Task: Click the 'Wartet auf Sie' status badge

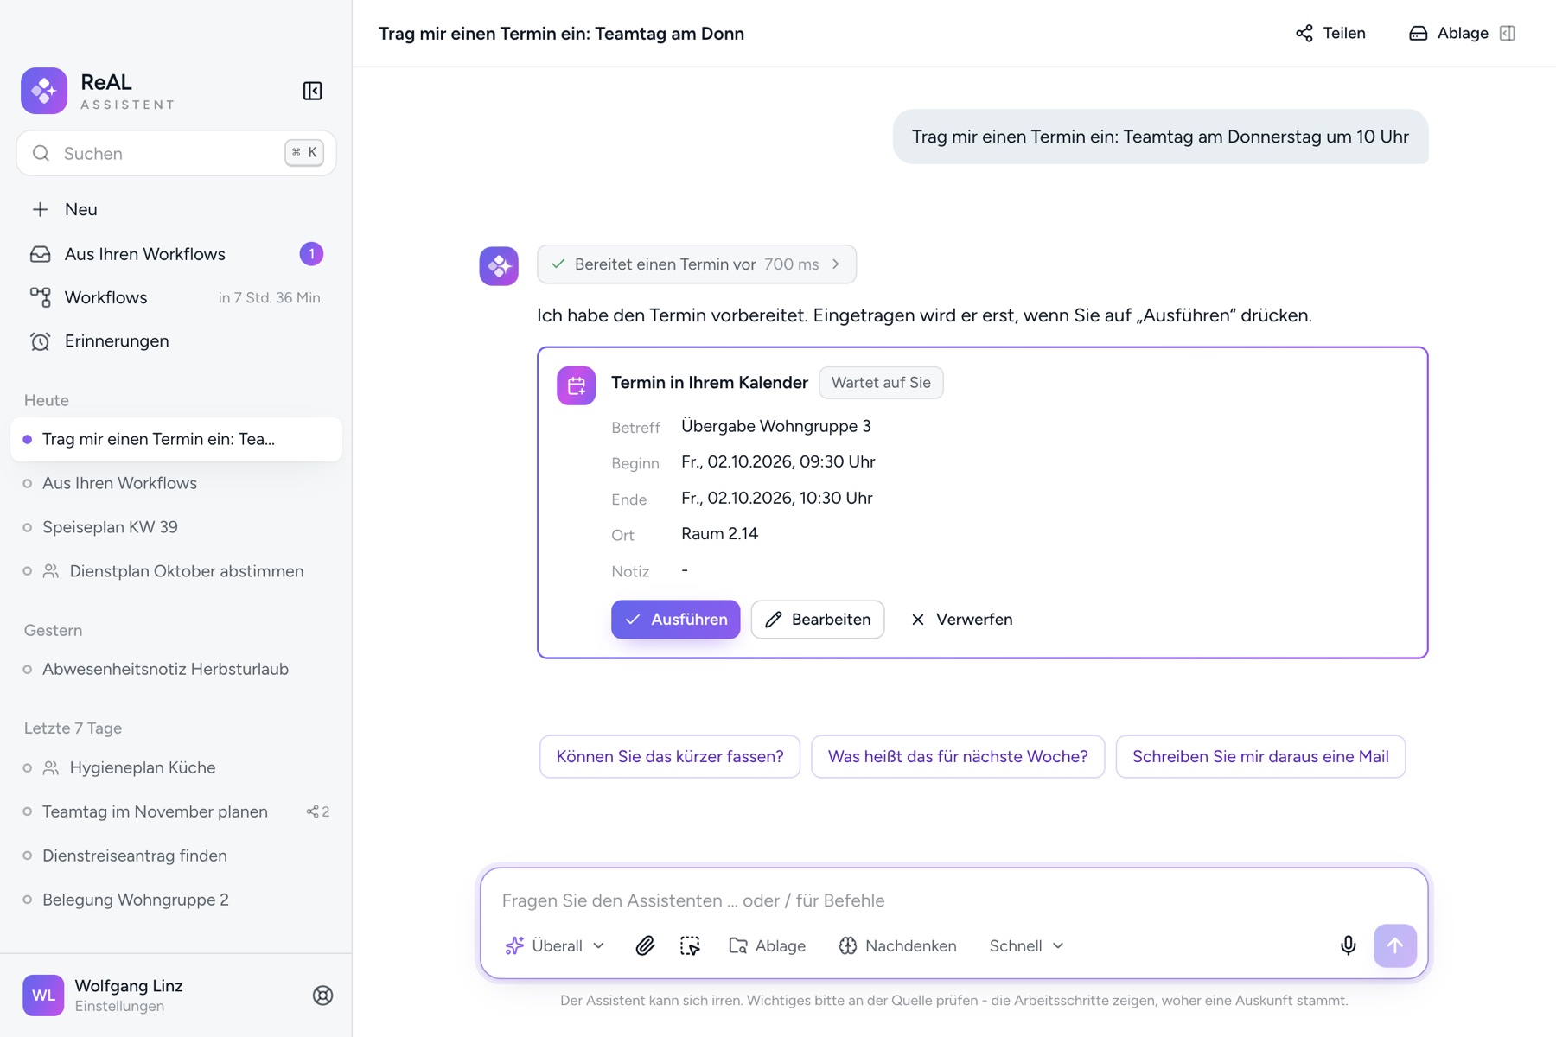Action: 881,383
